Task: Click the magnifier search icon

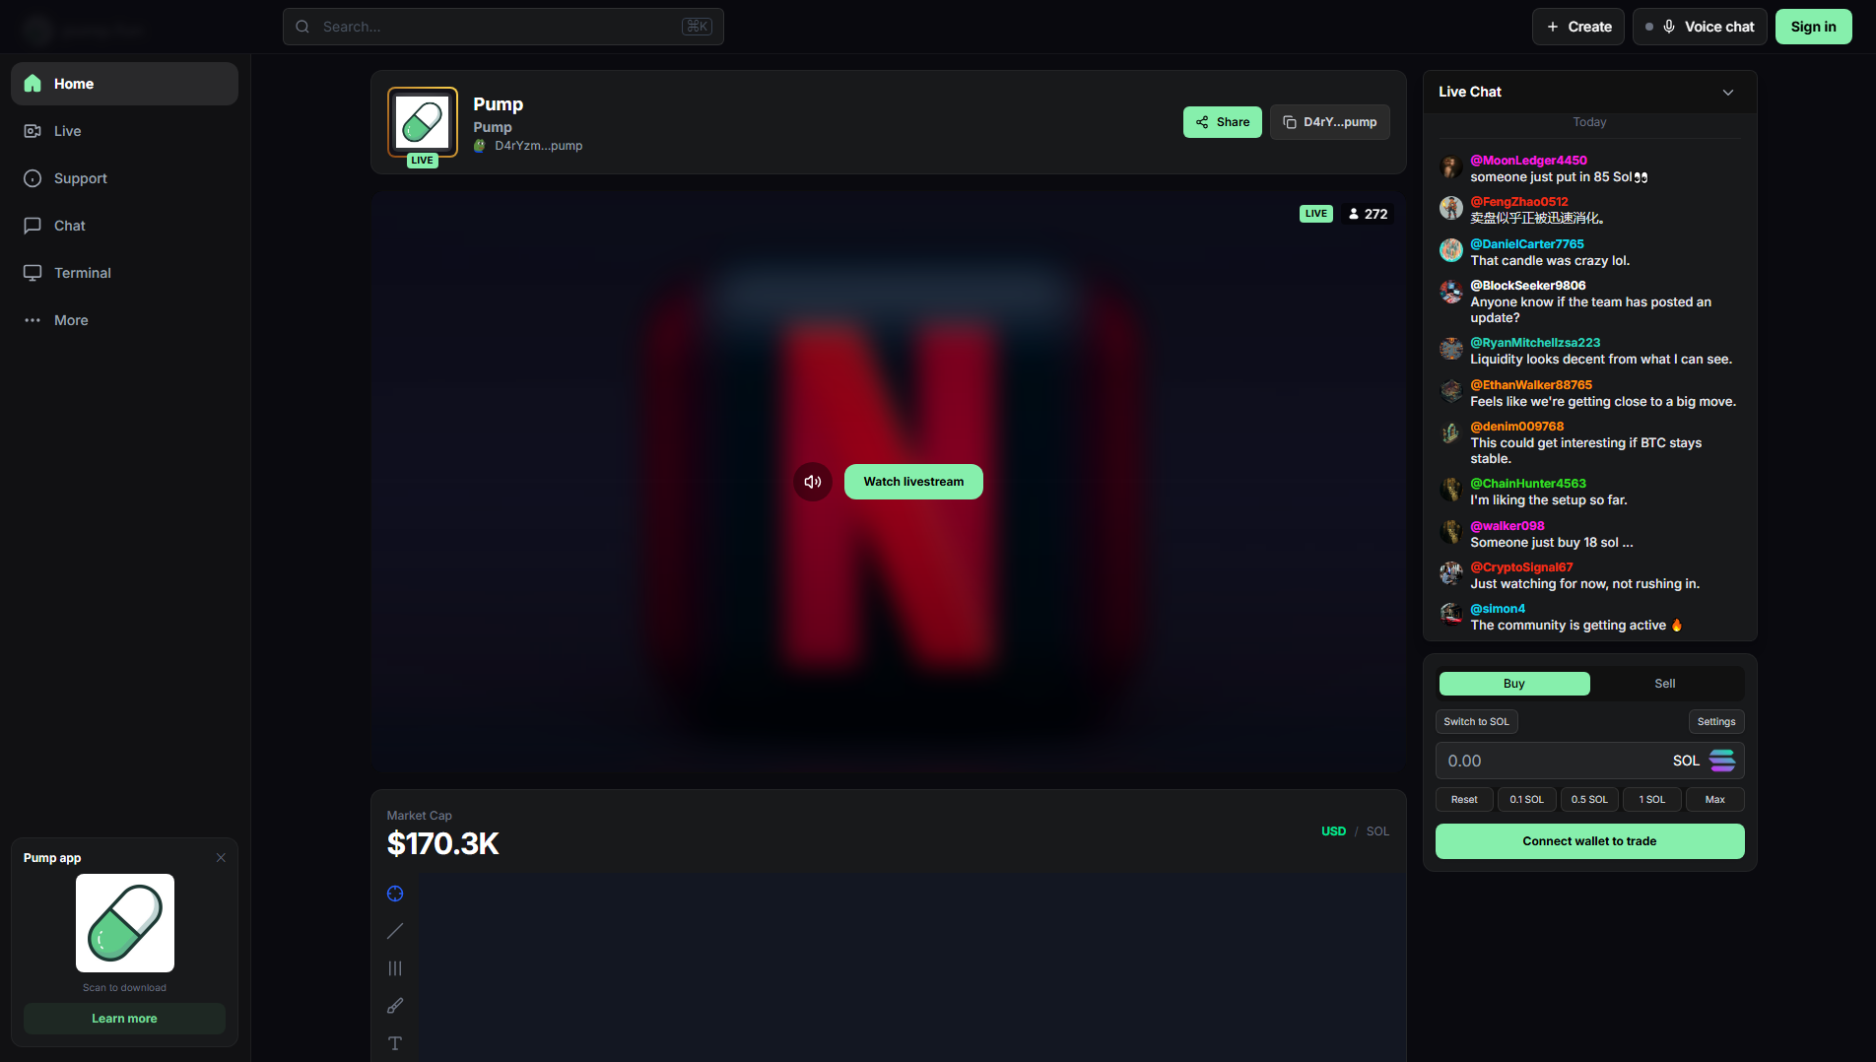Action: [x=302, y=27]
